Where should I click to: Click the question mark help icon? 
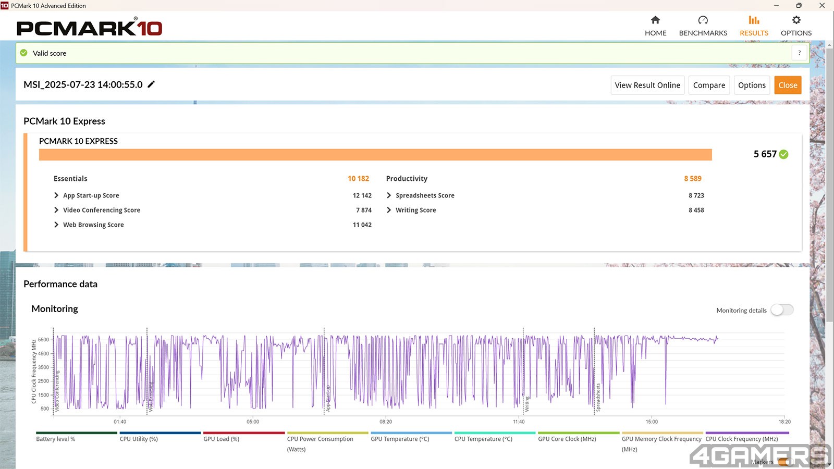(799, 53)
